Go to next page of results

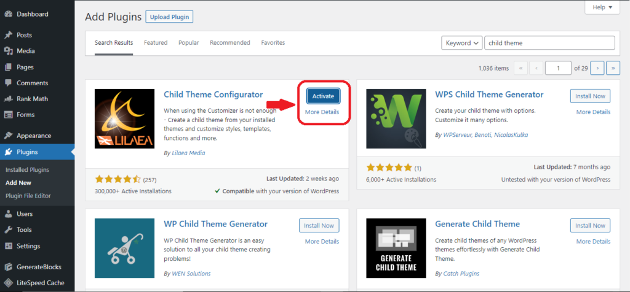597,68
